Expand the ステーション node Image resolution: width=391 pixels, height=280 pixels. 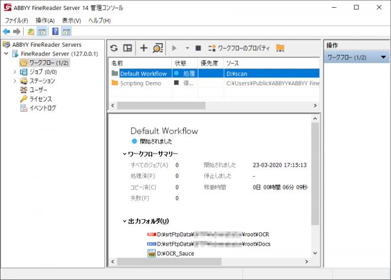click(15, 81)
